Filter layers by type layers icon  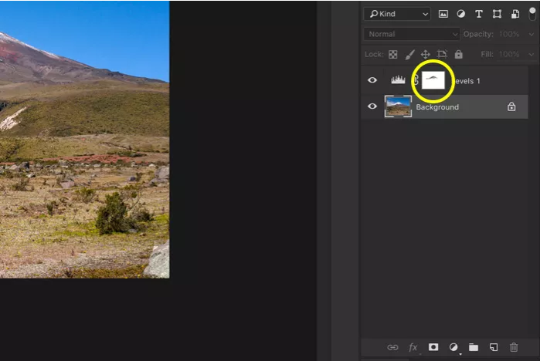(x=479, y=14)
